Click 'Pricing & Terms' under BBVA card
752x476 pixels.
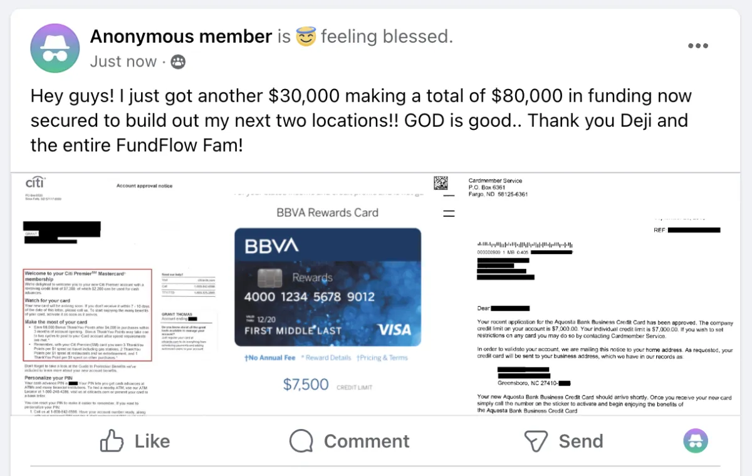coord(382,357)
